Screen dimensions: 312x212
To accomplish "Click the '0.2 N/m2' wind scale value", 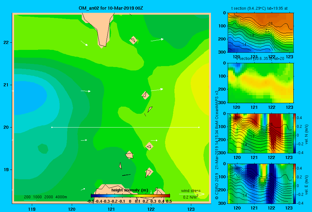I will pyautogui.click(x=191, y=197).
